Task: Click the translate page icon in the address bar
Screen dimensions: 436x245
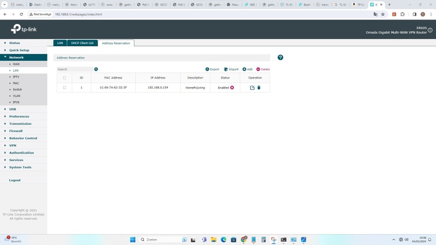Action: (376, 14)
